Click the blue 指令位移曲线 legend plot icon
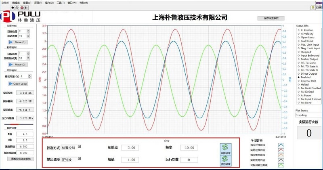The image size is (323, 170). [x=281, y=145]
